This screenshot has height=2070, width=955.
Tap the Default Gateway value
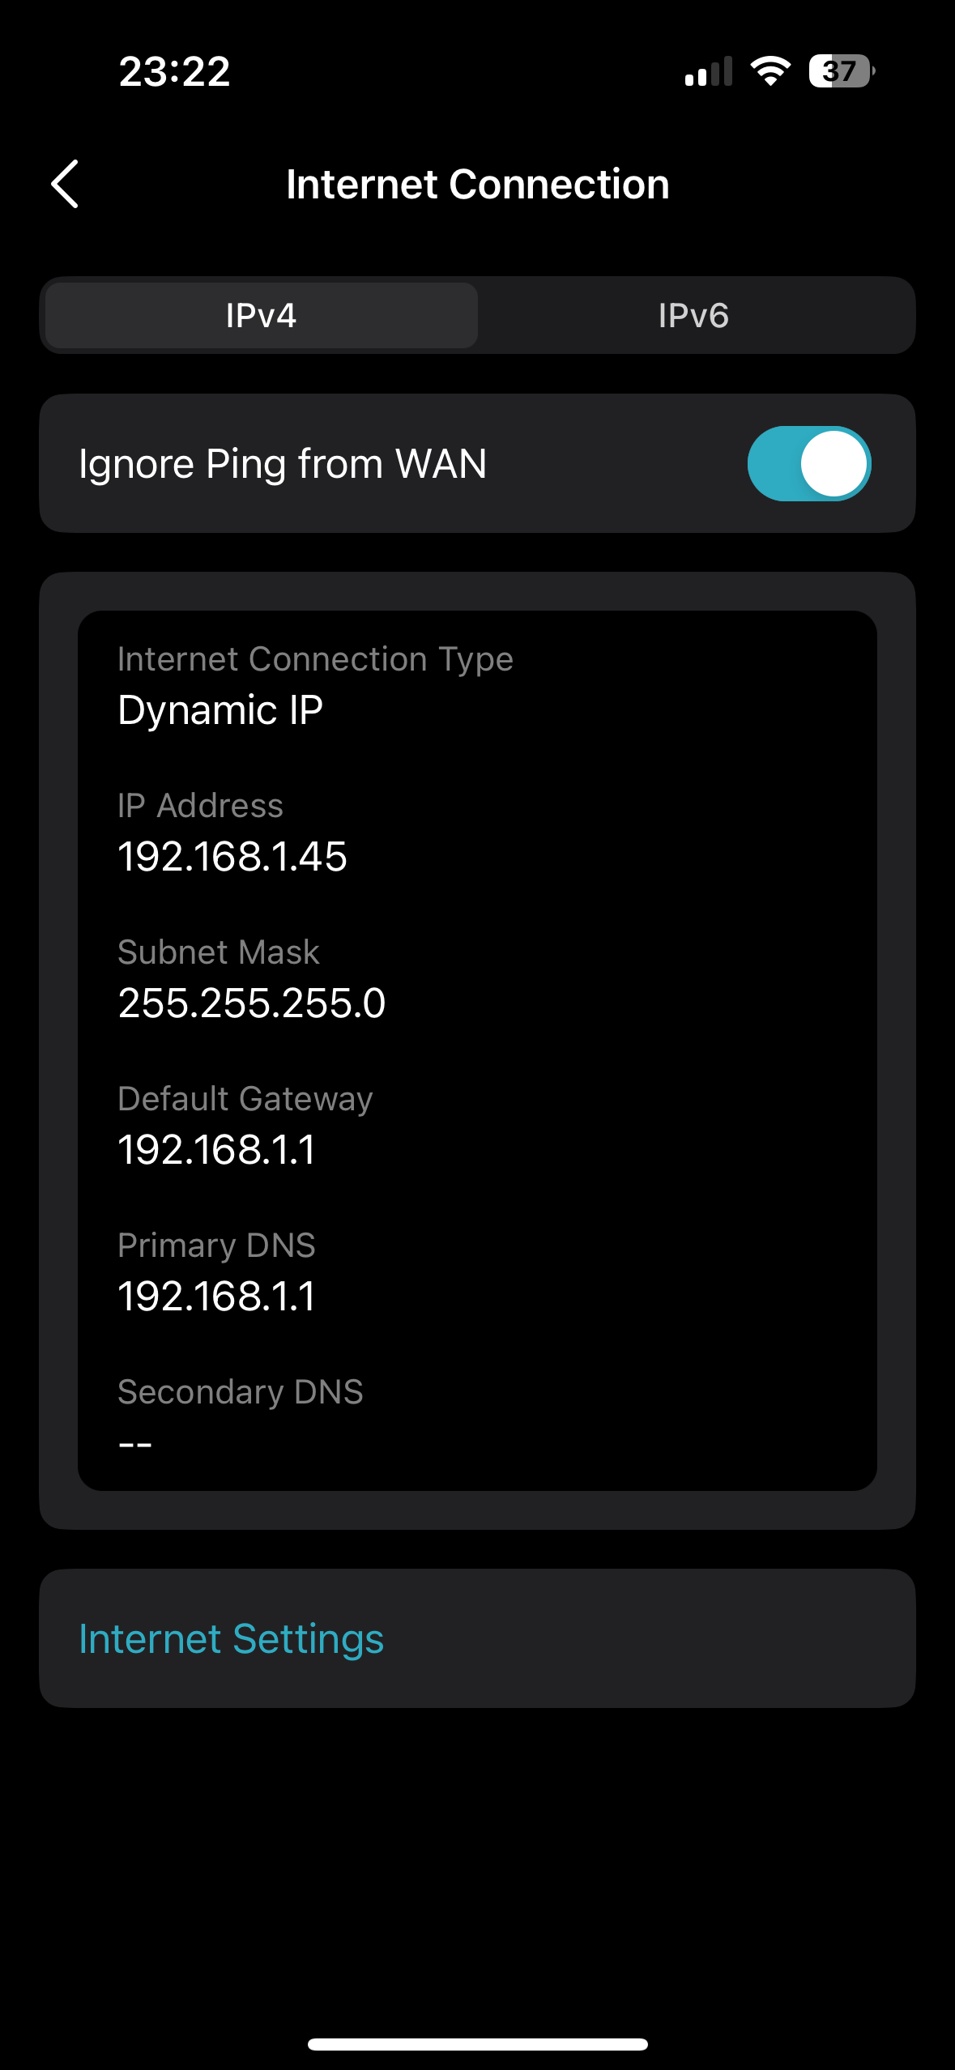click(216, 1150)
